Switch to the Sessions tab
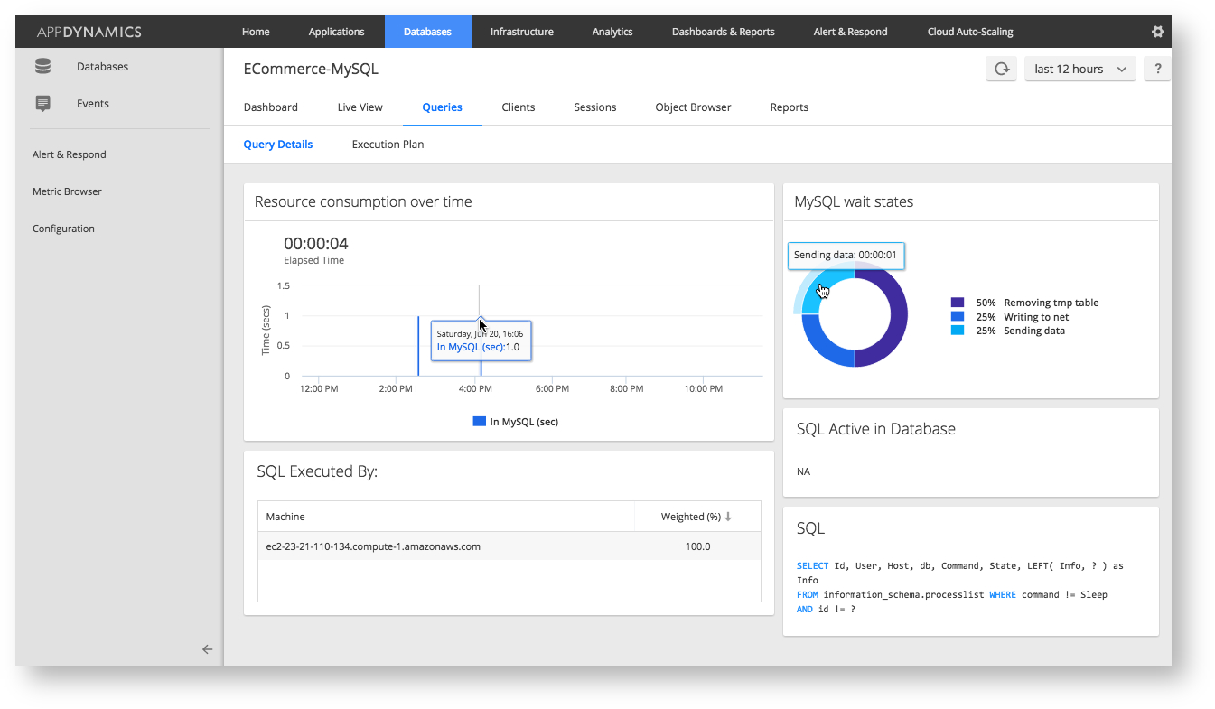The image size is (1215, 709). [595, 107]
